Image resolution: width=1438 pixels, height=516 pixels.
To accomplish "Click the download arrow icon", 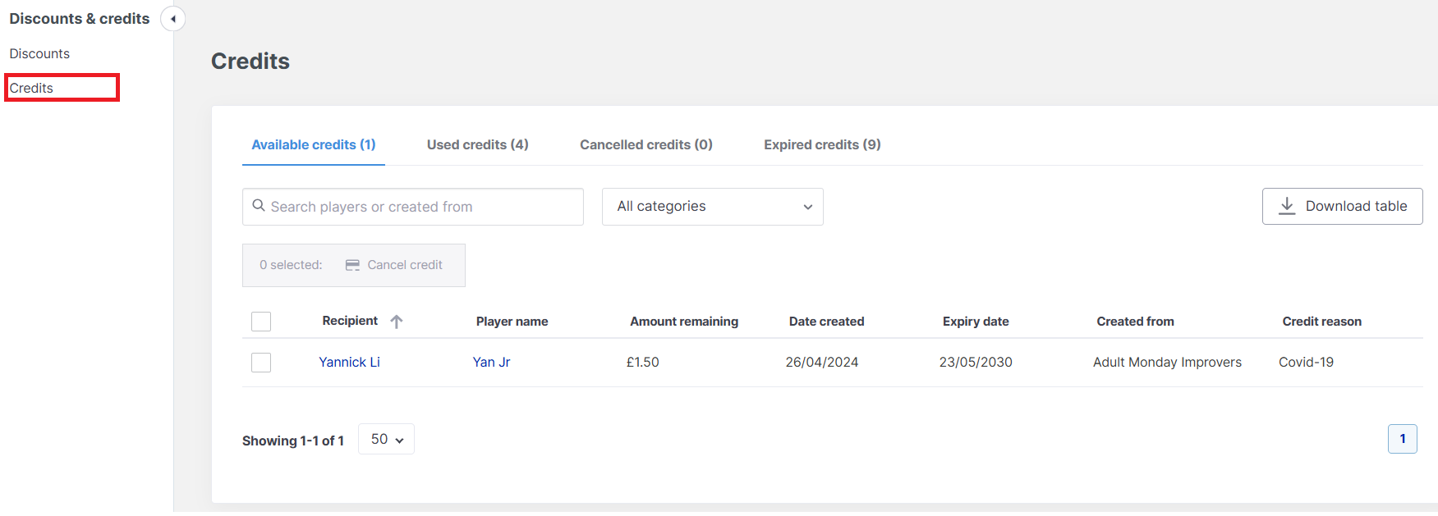I will [x=1287, y=206].
